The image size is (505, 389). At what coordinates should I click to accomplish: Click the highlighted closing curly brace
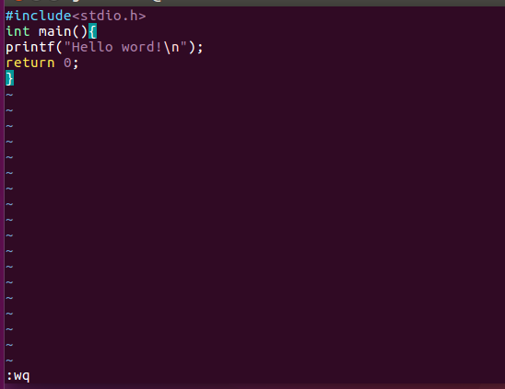pyautogui.click(x=9, y=78)
